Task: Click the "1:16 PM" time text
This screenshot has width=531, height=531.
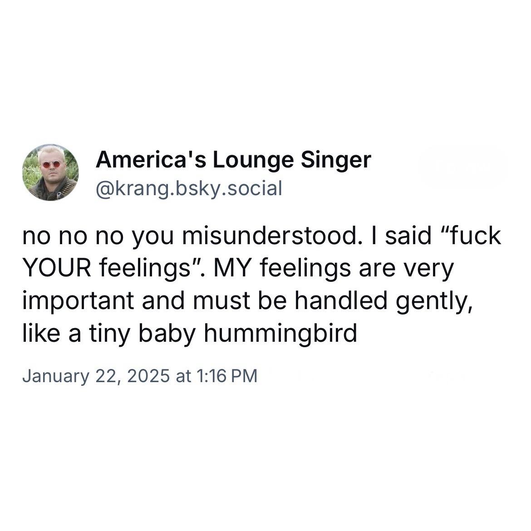Action: point(226,376)
